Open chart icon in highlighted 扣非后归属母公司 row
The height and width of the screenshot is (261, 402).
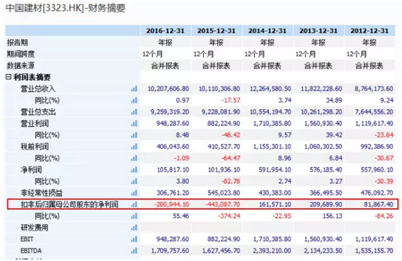tap(134, 204)
